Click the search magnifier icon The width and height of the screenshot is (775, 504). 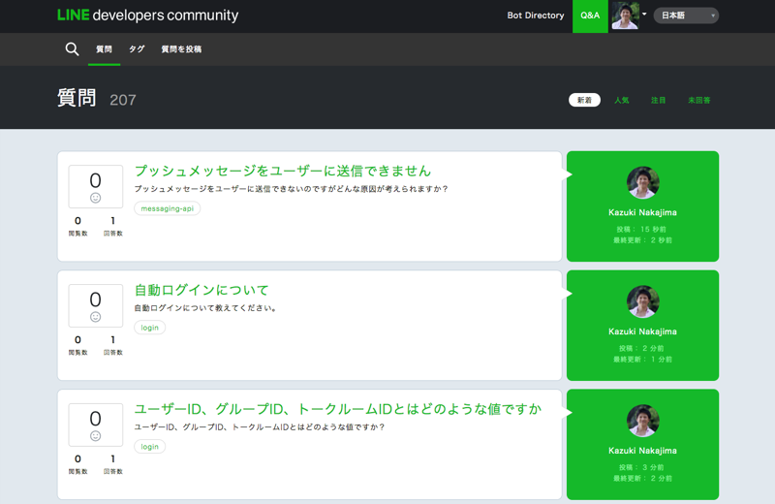click(x=72, y=49)
